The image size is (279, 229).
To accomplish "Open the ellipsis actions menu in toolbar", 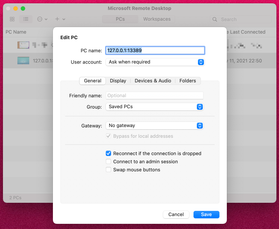I will (x=42, y=19).
